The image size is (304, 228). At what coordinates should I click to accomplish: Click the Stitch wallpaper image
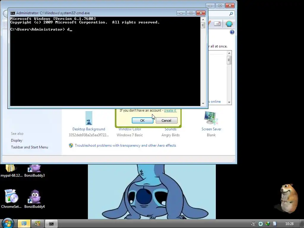pos(152,192)
